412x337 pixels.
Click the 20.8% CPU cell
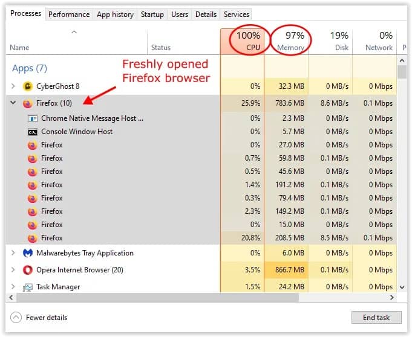(242, 238)
